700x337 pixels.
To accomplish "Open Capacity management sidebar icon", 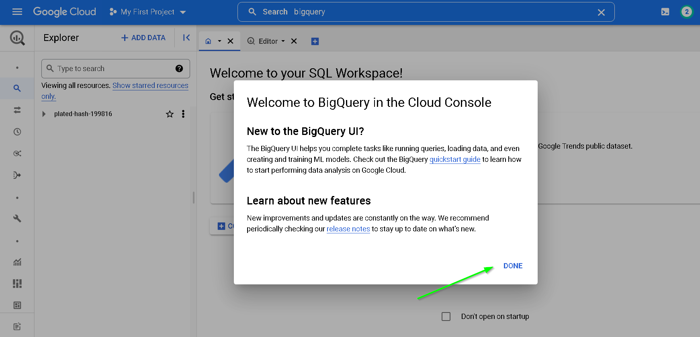I will (17, 284).
